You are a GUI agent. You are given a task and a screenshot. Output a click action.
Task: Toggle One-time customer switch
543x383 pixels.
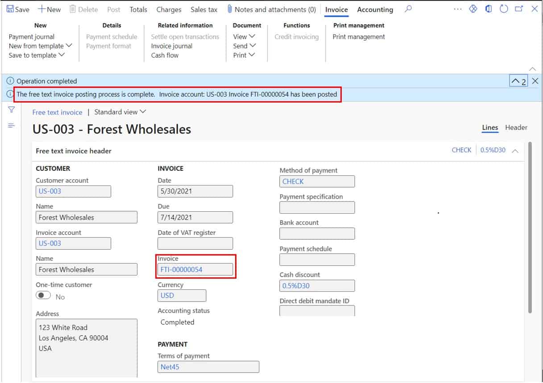click(x=43, y=295)
